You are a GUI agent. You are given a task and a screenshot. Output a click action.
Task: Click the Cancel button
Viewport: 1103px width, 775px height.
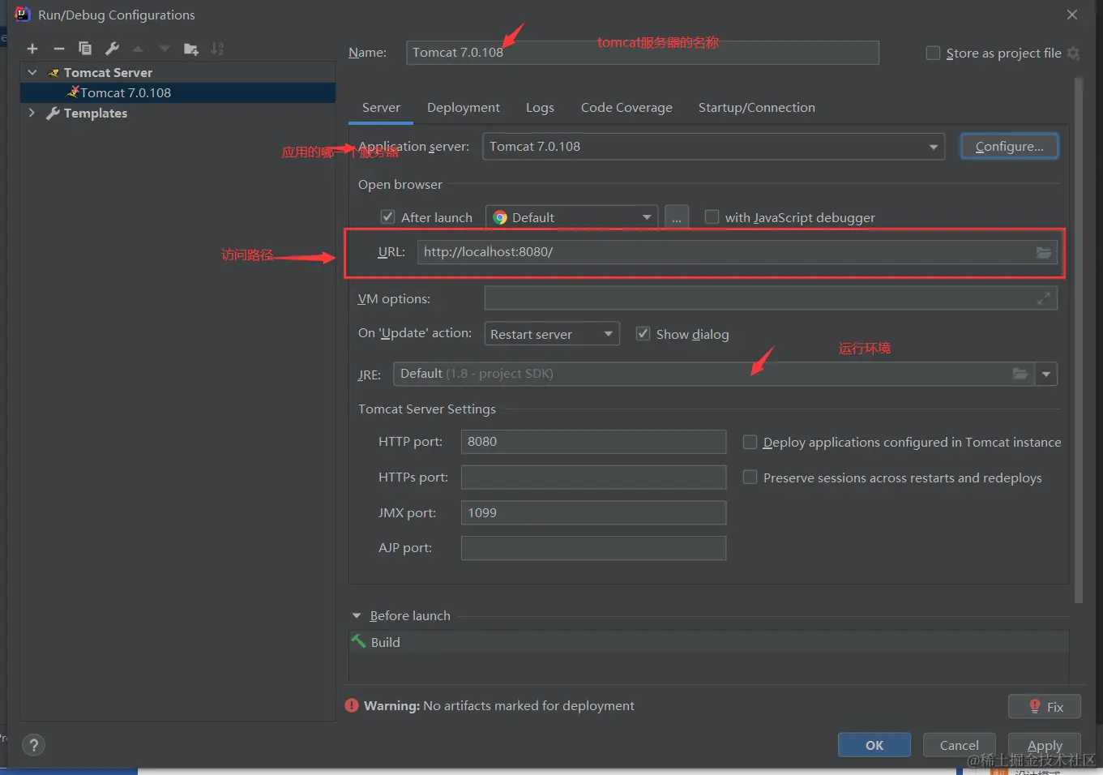pos(960,745)
